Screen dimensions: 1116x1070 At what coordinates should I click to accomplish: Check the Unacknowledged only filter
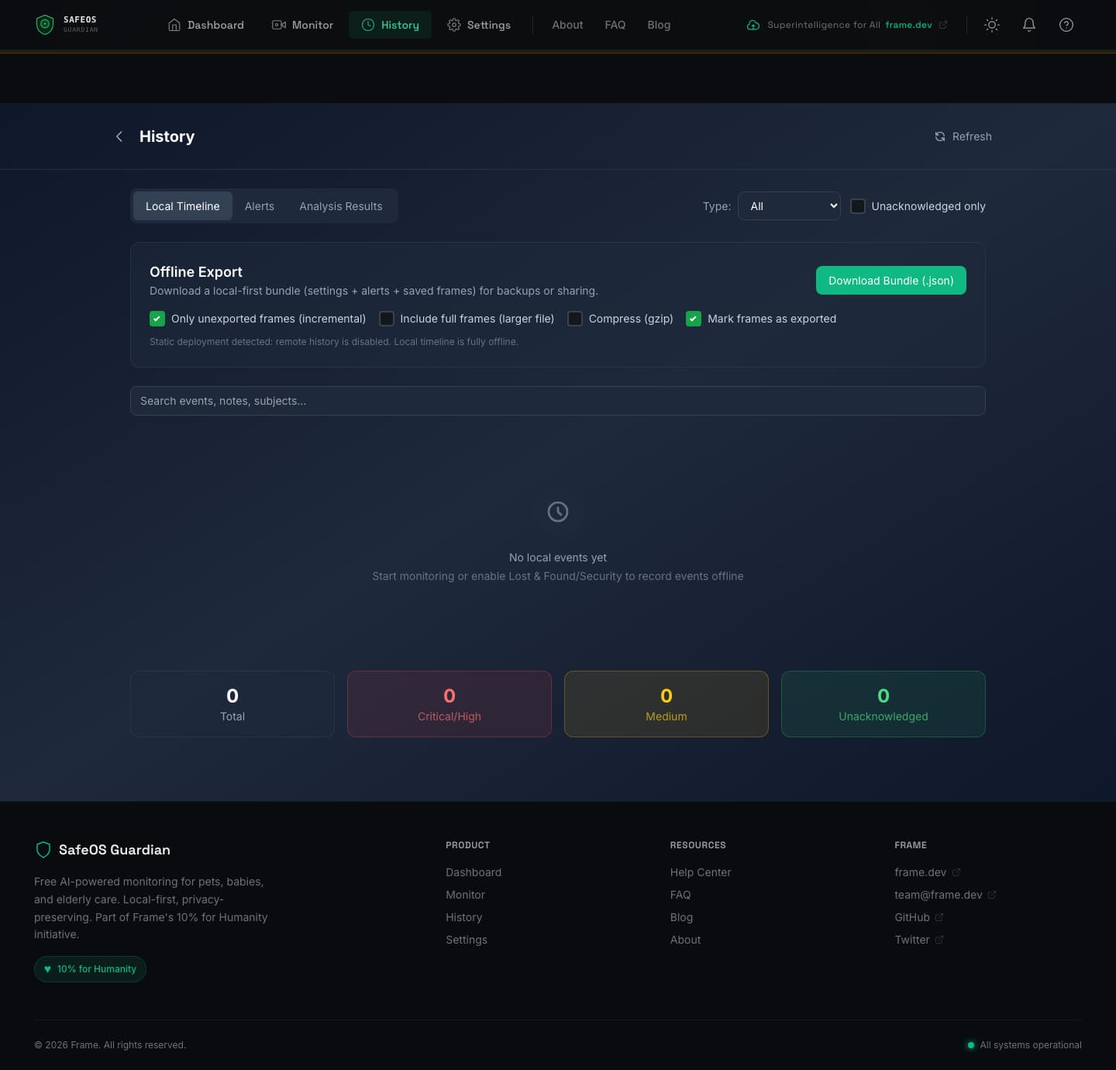[x=858, y=206]
